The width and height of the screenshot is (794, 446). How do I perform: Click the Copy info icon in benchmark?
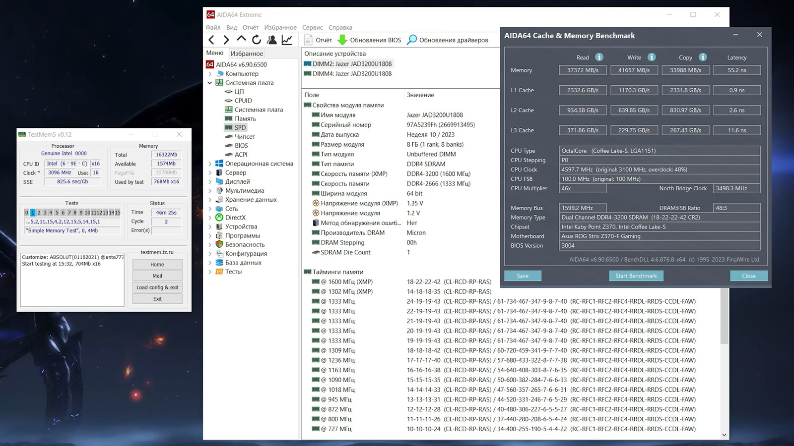[703, 57]
